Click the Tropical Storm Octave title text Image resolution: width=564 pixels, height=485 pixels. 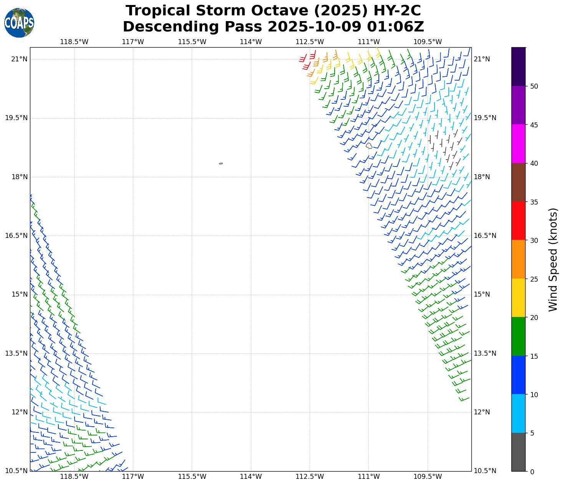point(273,11)
